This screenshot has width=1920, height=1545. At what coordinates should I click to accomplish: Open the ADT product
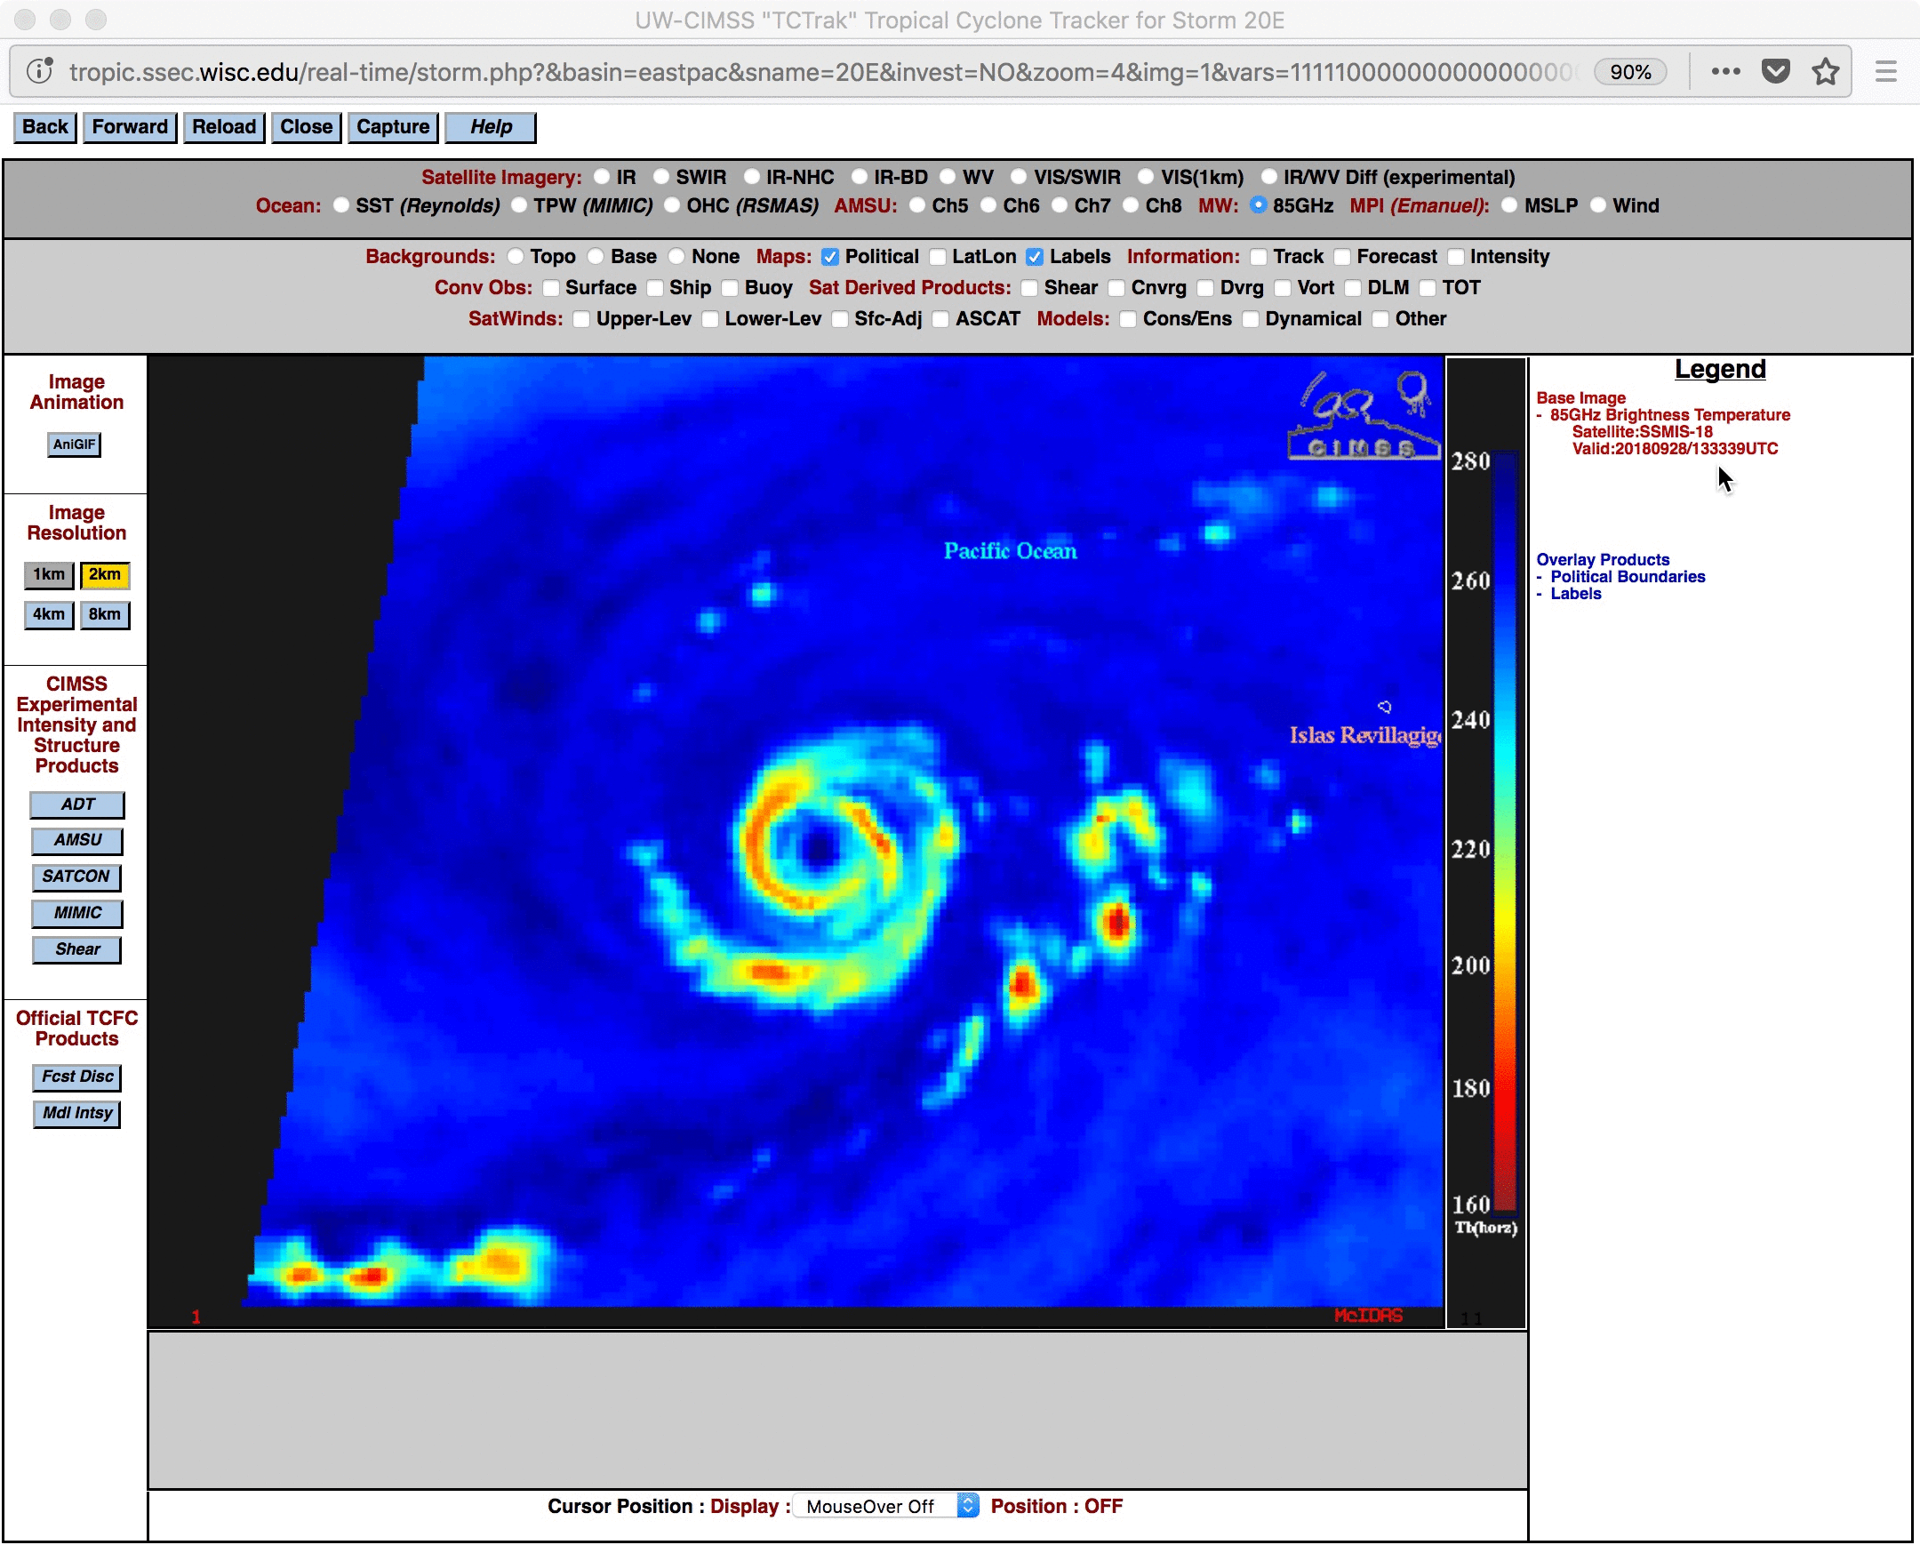pyautogui.click(x=77, y=805)
